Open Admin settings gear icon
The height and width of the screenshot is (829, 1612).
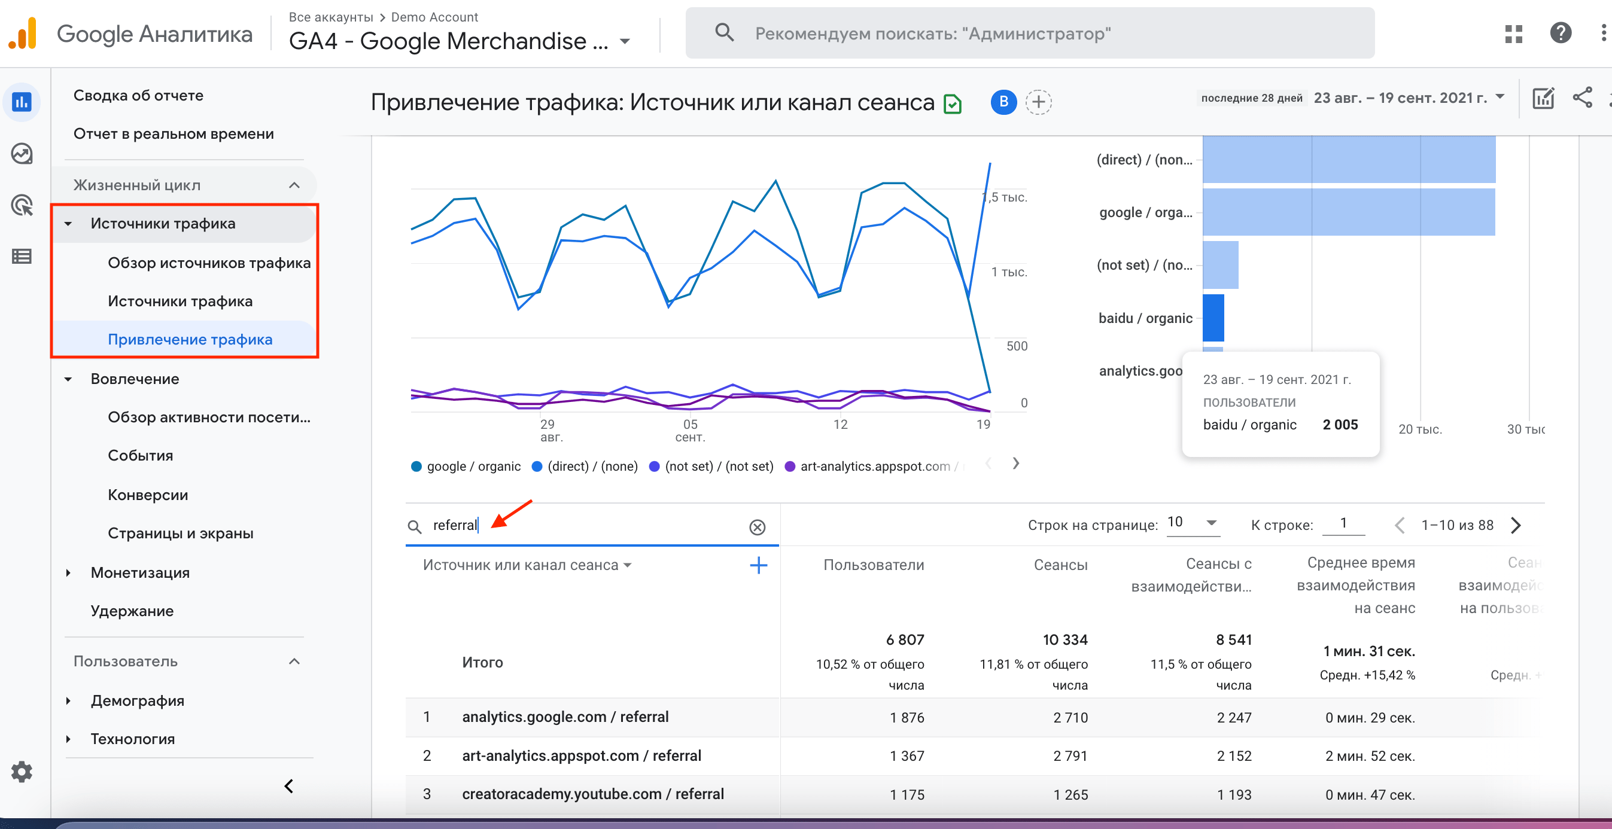click(x=22, y=772)
